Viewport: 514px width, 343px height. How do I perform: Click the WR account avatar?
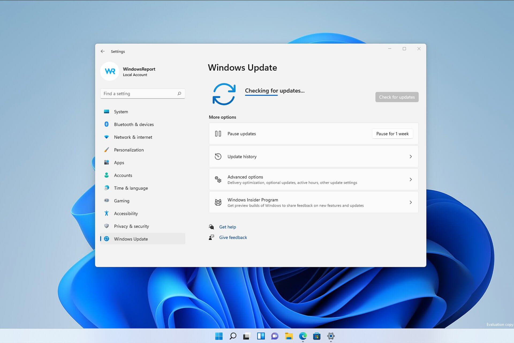click(110, 71)
